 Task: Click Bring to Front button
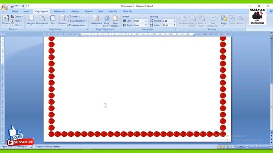[x=192, y=21]
